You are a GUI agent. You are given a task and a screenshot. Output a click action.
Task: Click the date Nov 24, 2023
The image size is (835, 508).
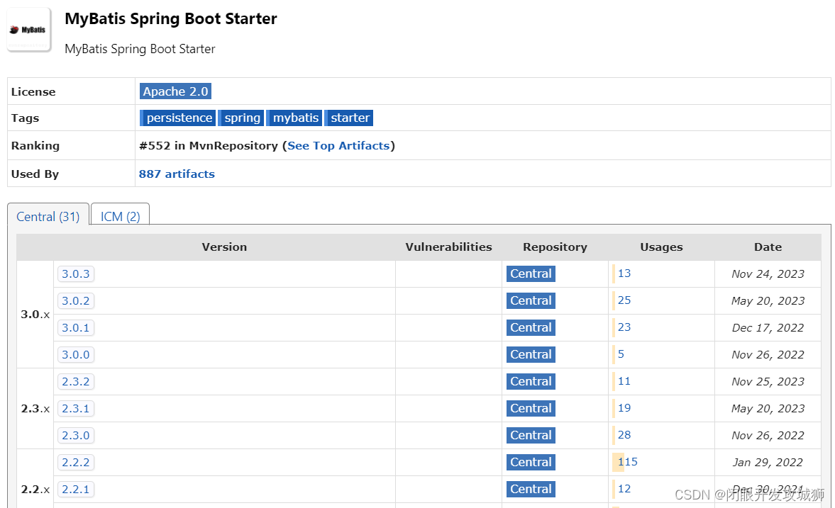click(x=768, y=274)
